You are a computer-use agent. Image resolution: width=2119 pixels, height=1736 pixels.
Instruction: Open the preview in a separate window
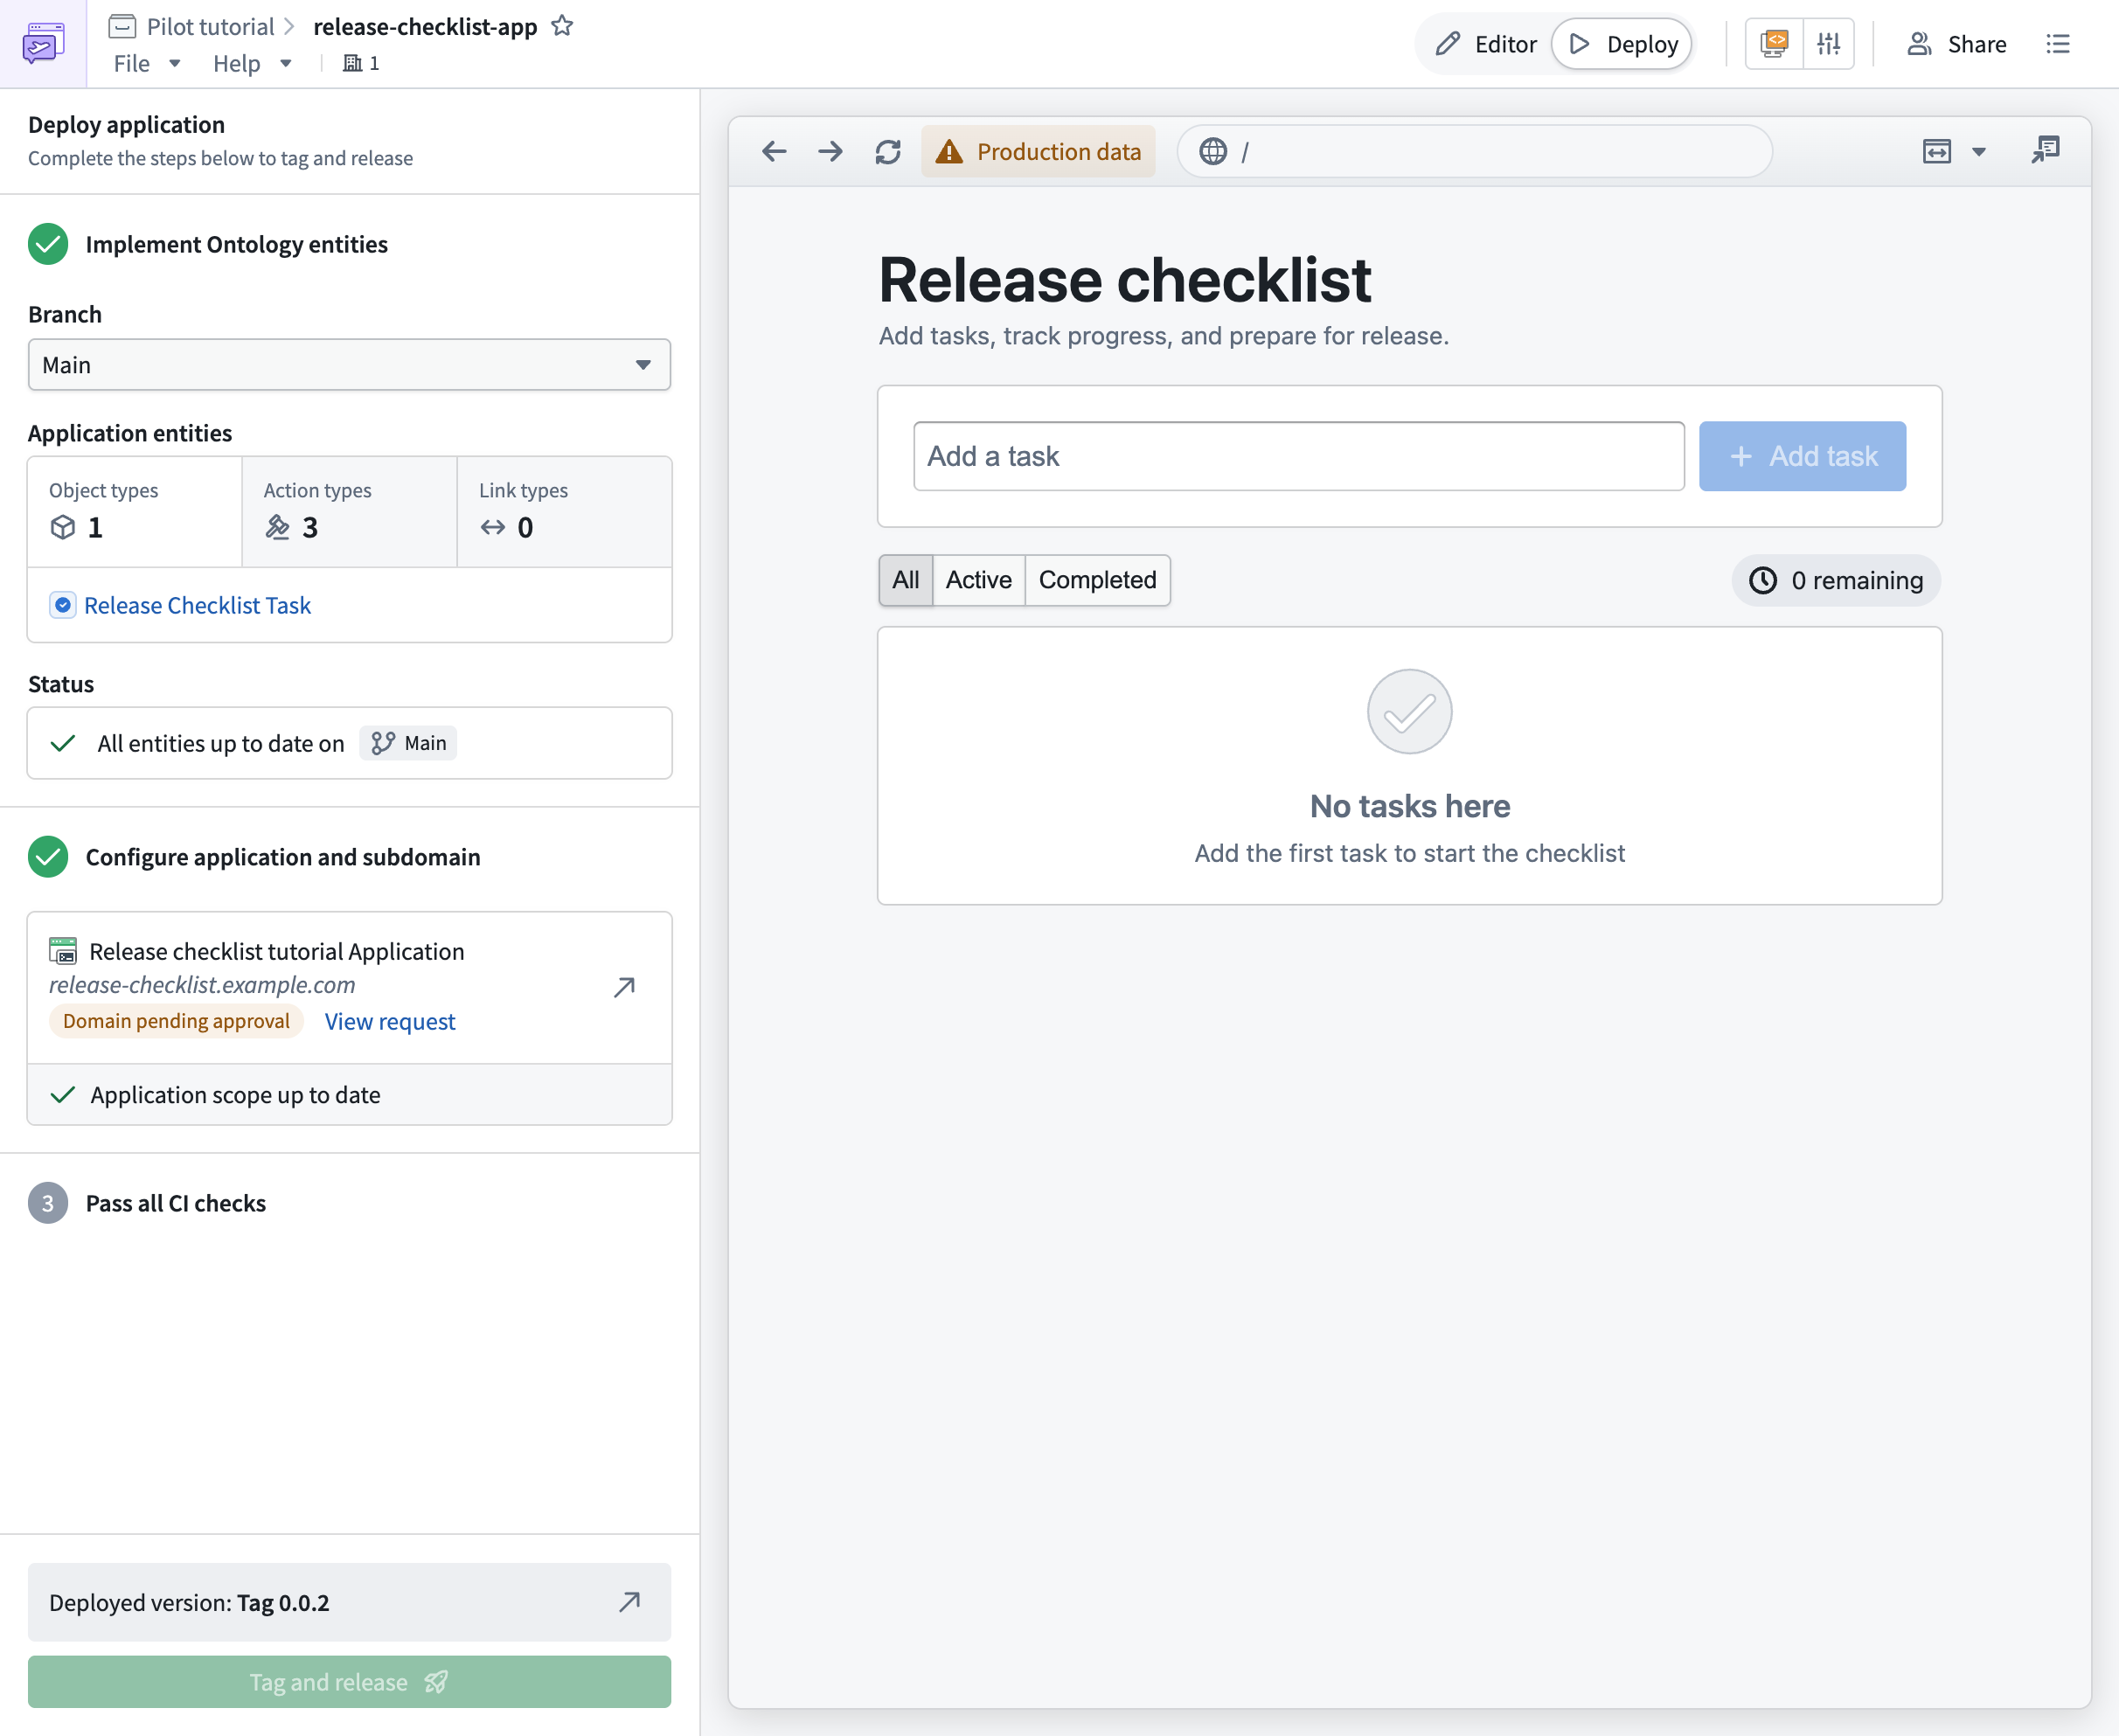[x=2046, y=150]
